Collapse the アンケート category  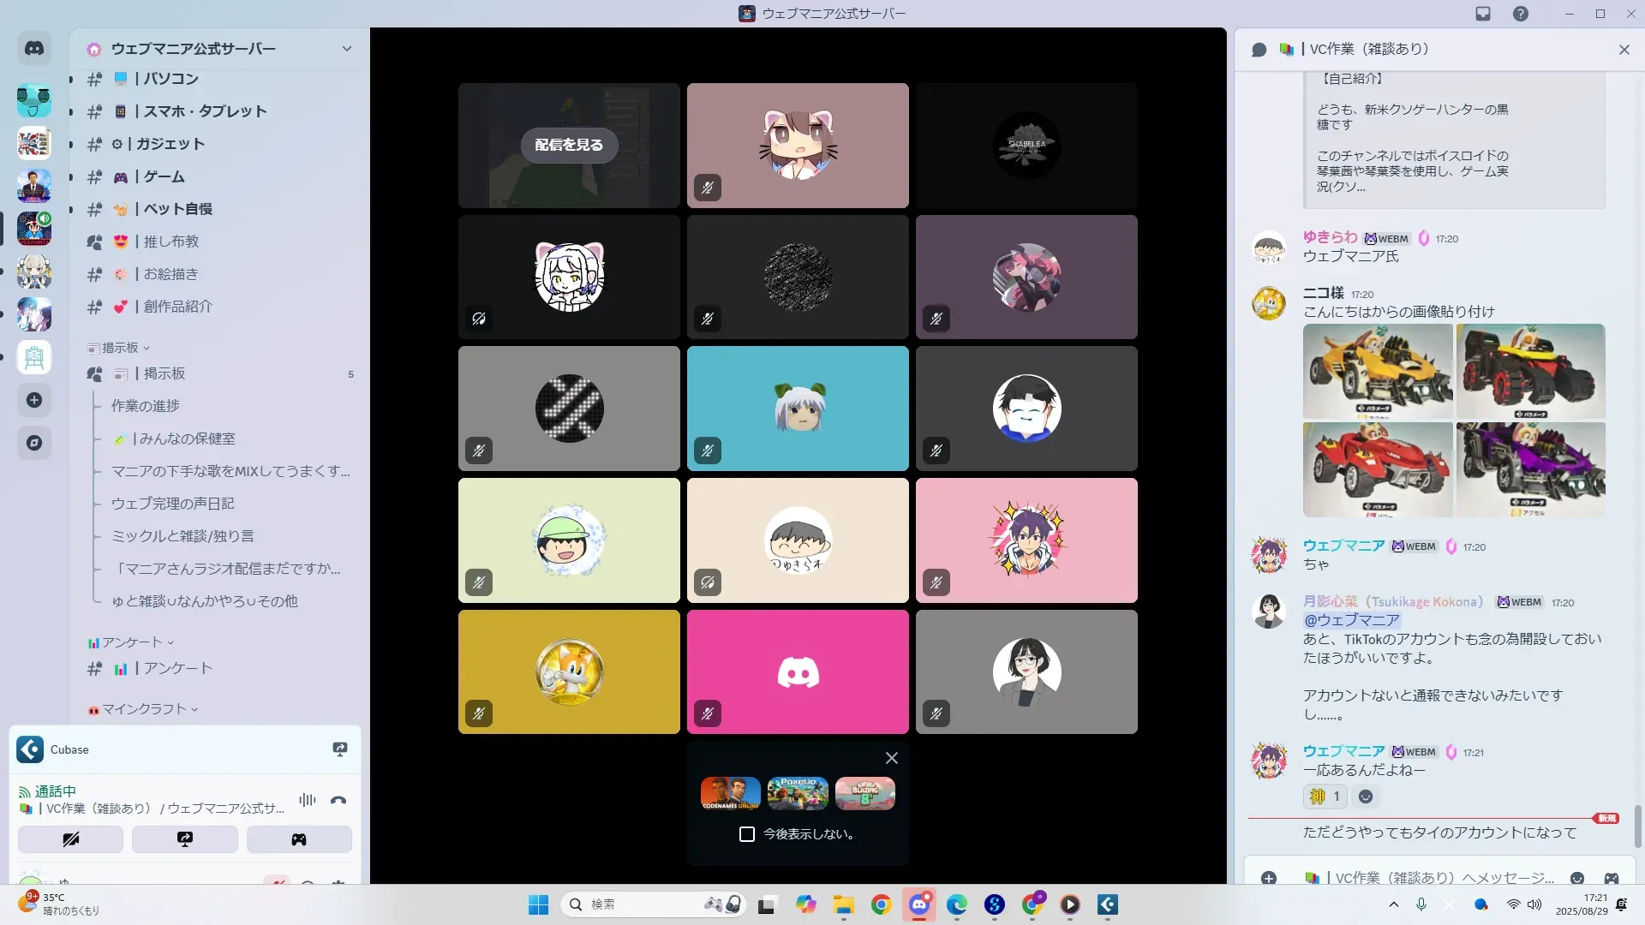[131, 642]
